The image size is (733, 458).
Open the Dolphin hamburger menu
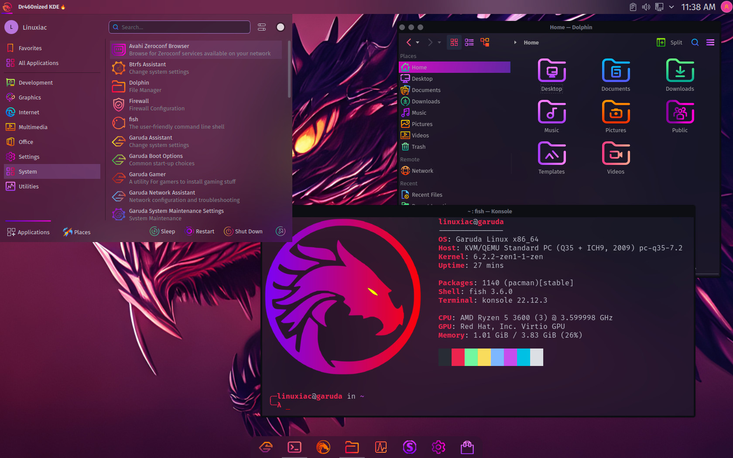(x=710, y=42)
